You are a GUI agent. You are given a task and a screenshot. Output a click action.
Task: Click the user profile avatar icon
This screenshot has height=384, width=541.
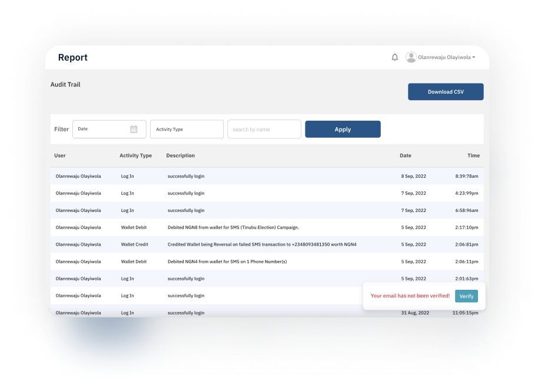pos(411,57)
